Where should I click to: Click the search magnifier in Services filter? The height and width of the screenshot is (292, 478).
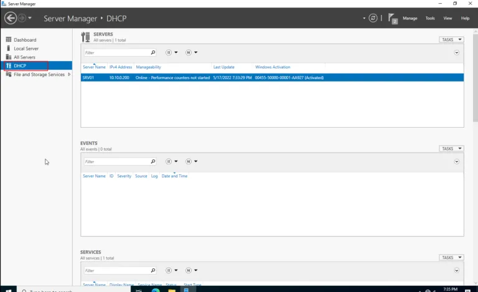click(x=153, y=270)
